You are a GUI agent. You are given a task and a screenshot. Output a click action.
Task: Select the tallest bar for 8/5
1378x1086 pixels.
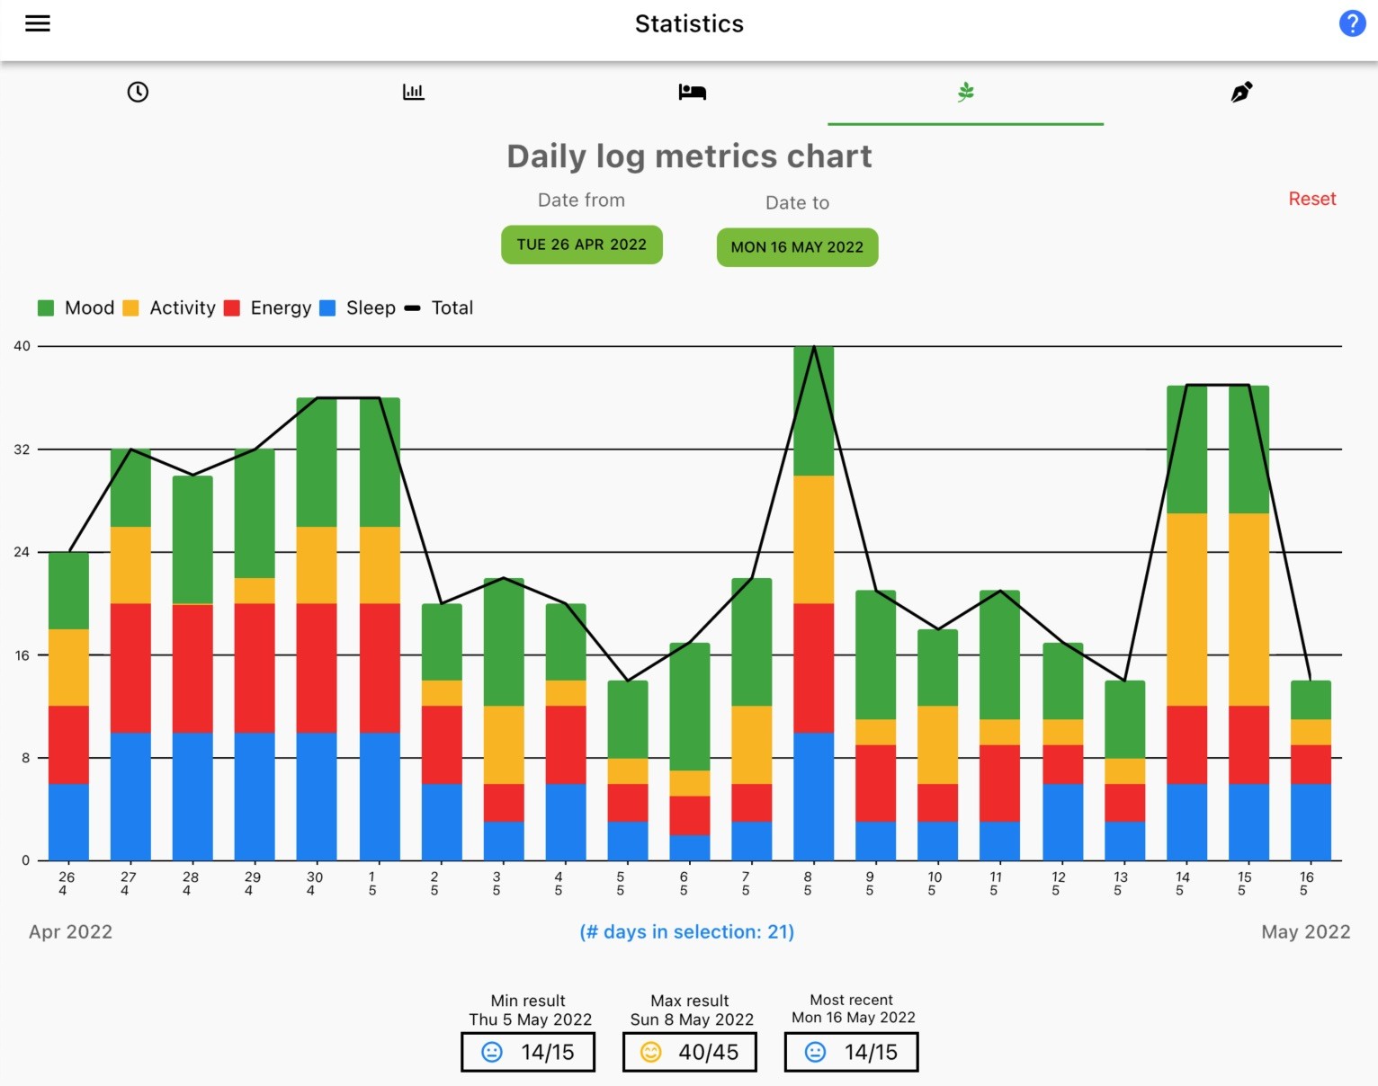(x=814, y=603)
